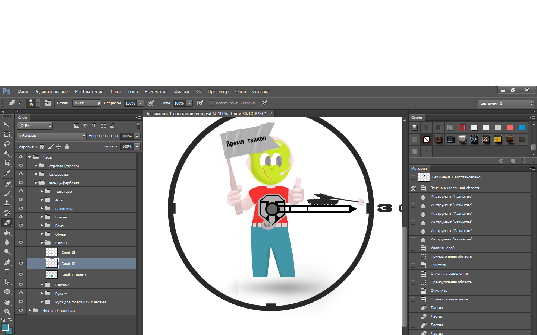Select the History Brush tool
Image resolution: width=537 pixels, height=335 pixels.
point(7,213)
